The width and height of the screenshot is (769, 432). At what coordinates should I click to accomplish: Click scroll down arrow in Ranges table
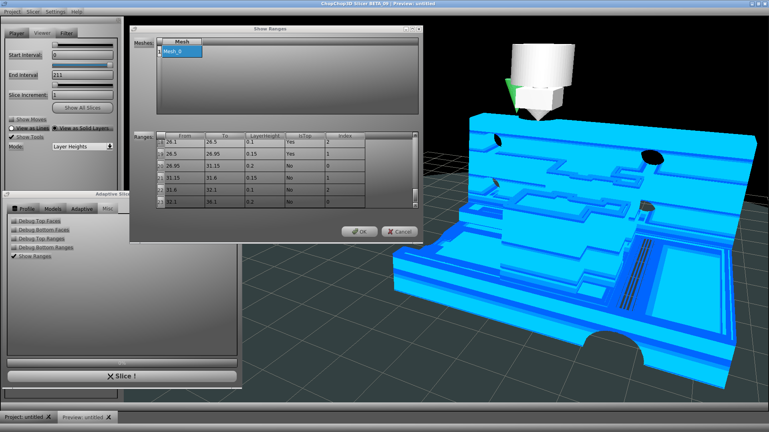tap(415, 205)
